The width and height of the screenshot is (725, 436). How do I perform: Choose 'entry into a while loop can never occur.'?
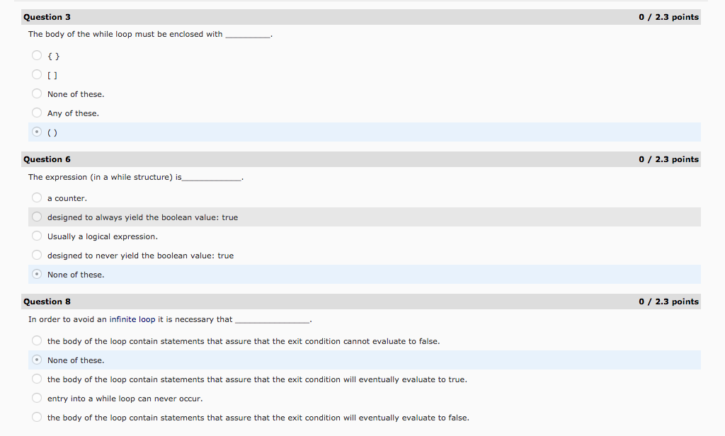tap(37, 398)
